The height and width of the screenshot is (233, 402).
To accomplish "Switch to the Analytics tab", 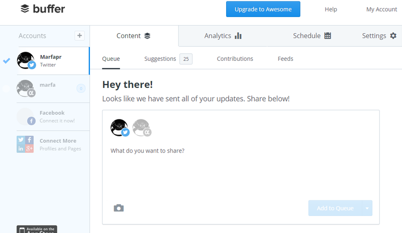I will [223, 36].
